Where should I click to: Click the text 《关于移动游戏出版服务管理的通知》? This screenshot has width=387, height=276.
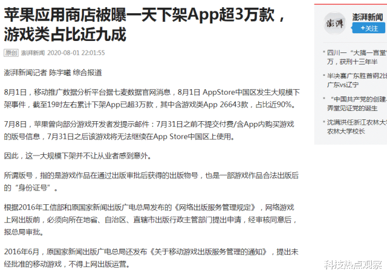[209, 252]
